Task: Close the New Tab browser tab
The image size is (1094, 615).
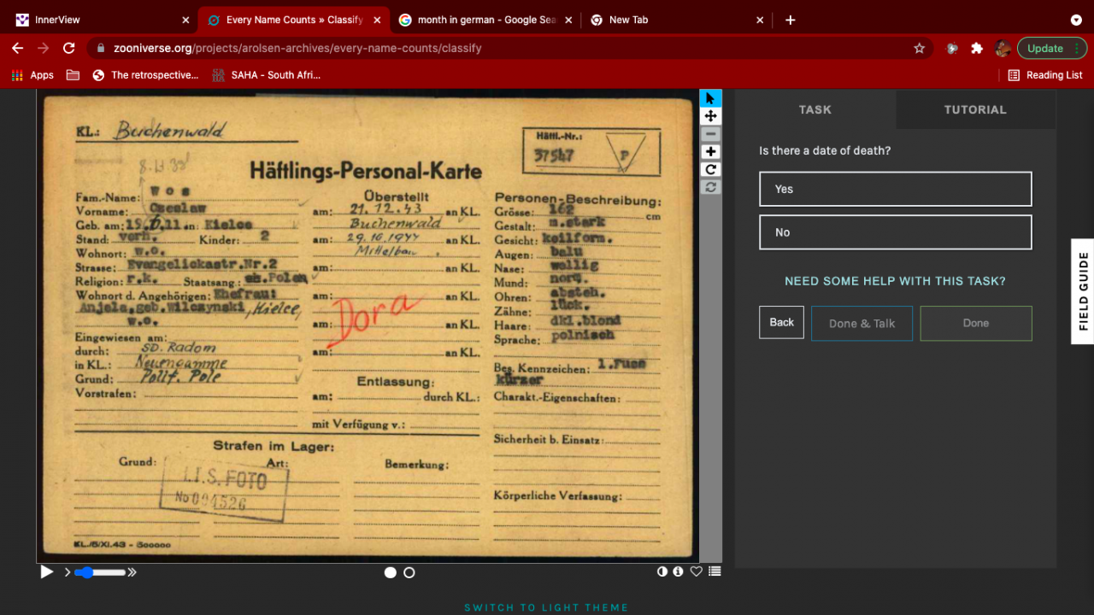Action: pos(760,20)
